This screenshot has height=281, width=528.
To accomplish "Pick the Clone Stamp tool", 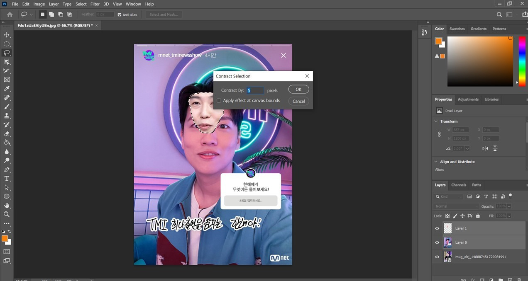I will [7, 116].
